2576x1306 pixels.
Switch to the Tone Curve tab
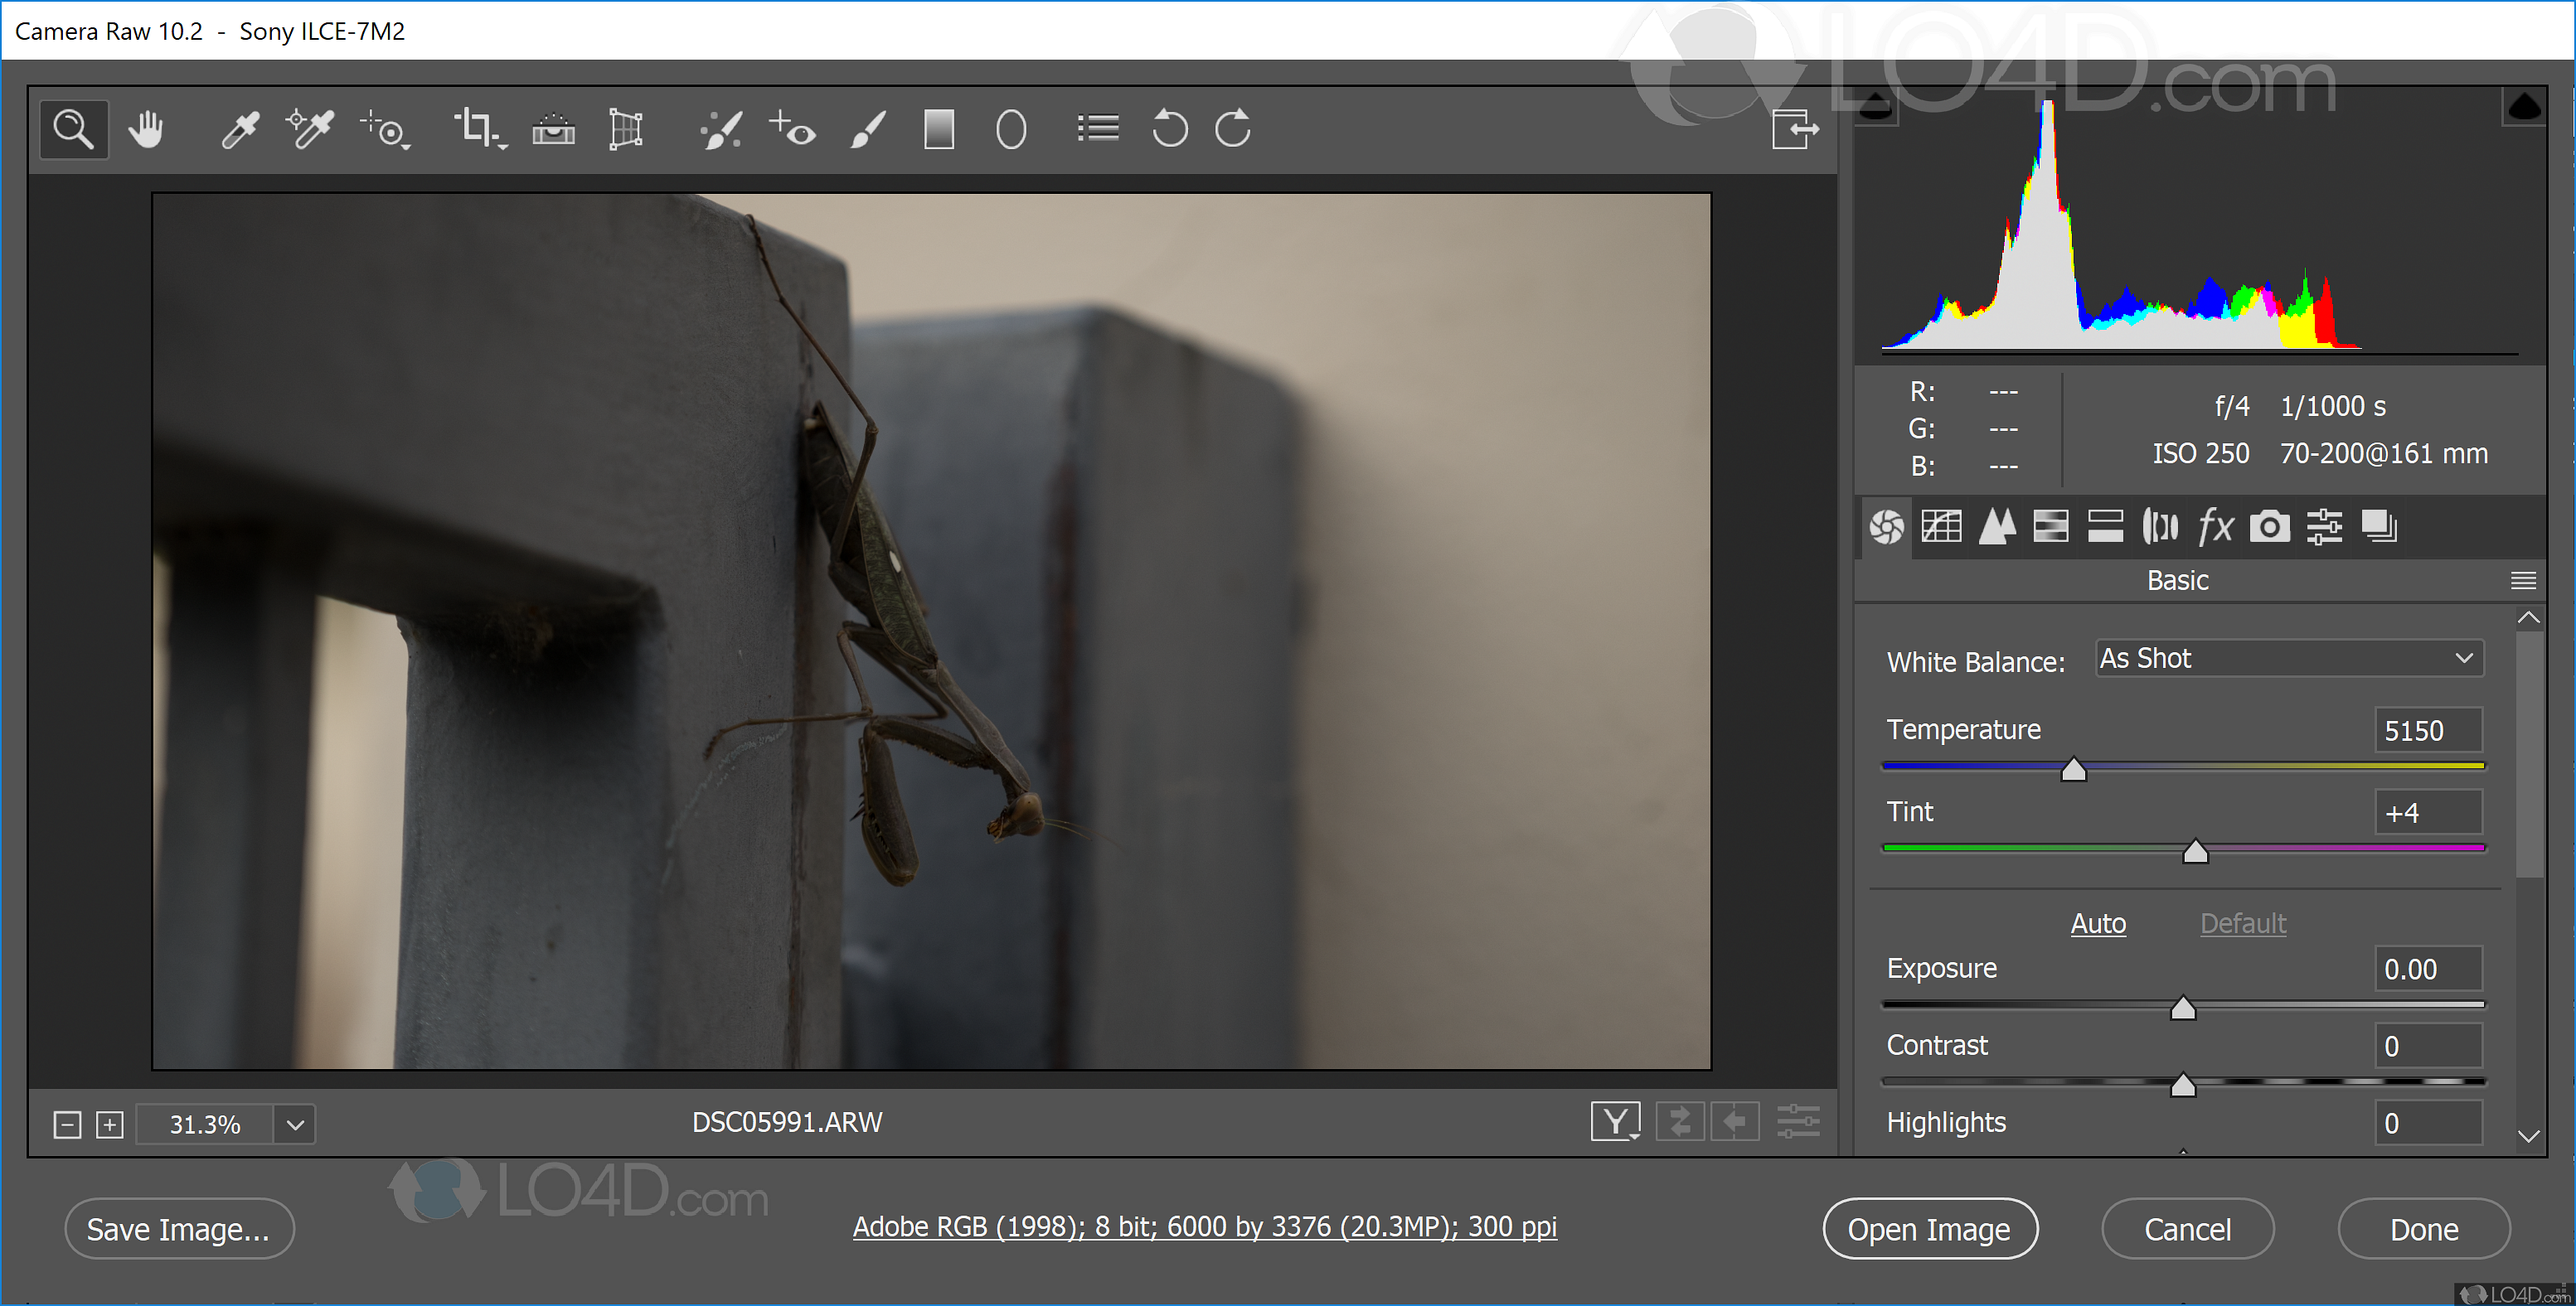[1941, 526]
